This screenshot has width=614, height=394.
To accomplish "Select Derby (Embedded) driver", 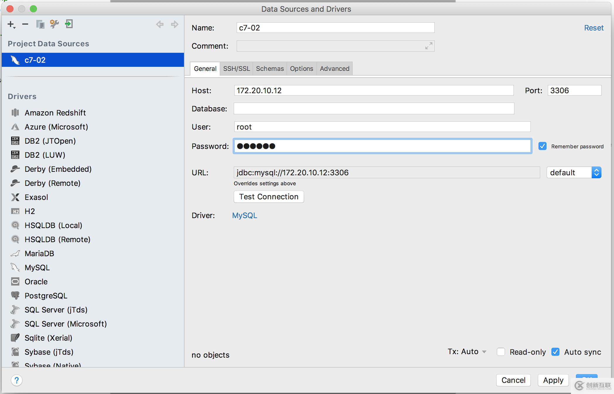I will 93,169.
